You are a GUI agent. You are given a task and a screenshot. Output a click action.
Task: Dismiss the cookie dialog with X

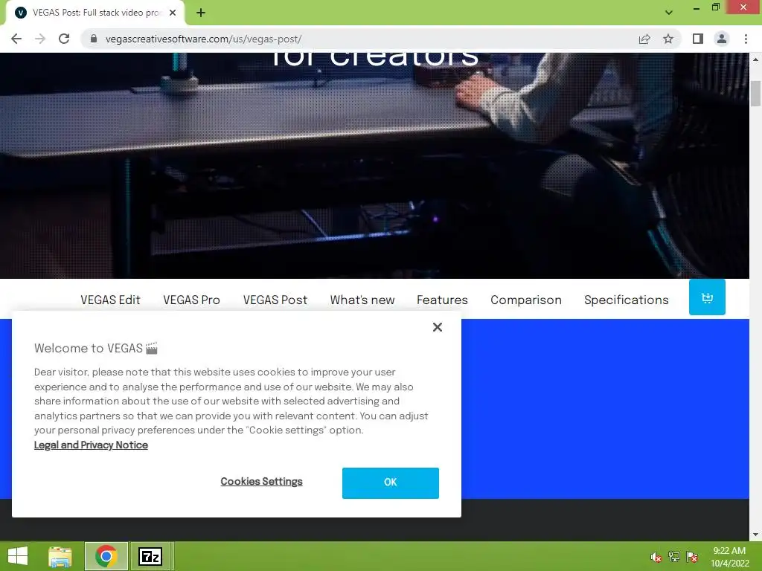[438, 327]
